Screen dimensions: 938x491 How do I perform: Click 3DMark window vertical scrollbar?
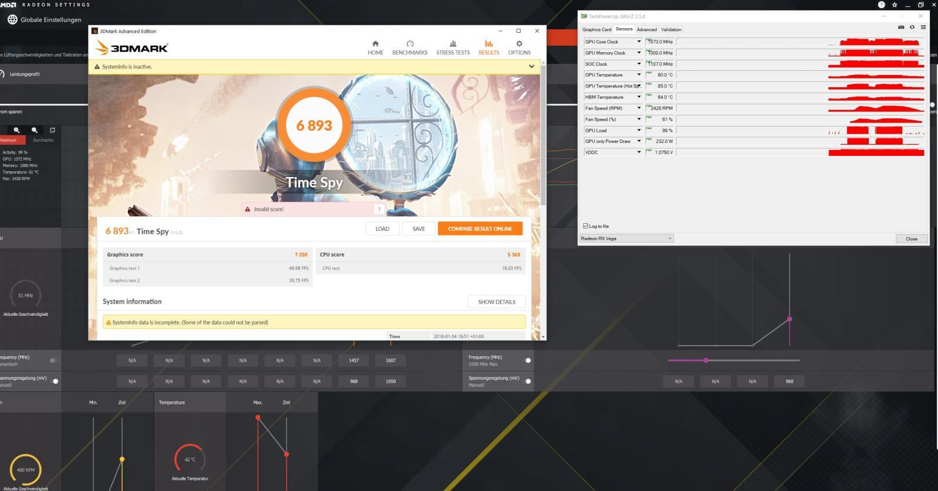[543, 135]
